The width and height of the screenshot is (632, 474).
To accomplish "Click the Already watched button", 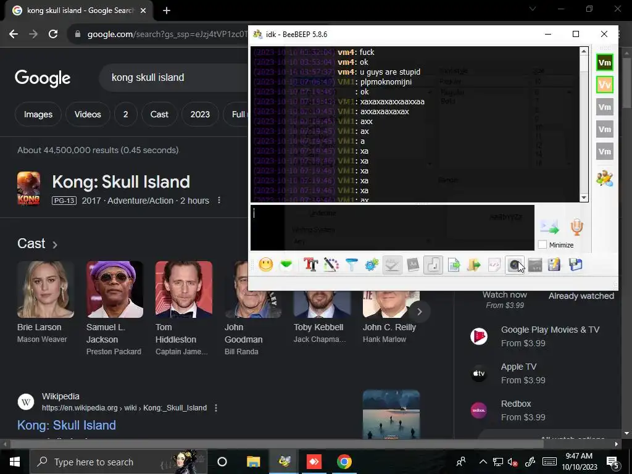I will click(x=581, y=296).
